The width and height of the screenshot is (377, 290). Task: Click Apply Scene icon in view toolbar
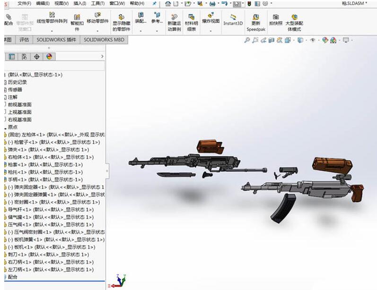333,40
